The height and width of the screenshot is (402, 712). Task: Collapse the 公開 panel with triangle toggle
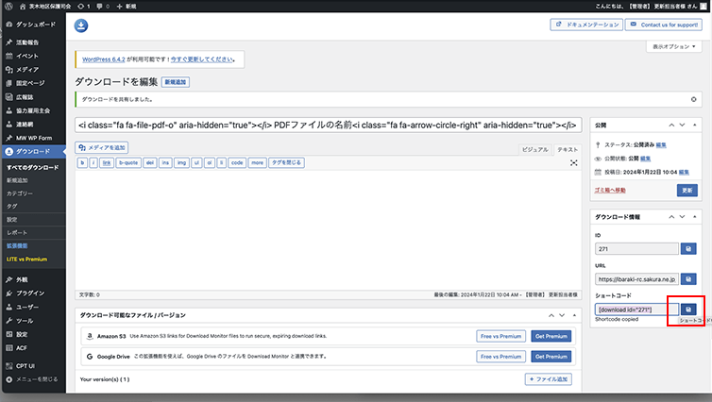click(x=697, y=125)
